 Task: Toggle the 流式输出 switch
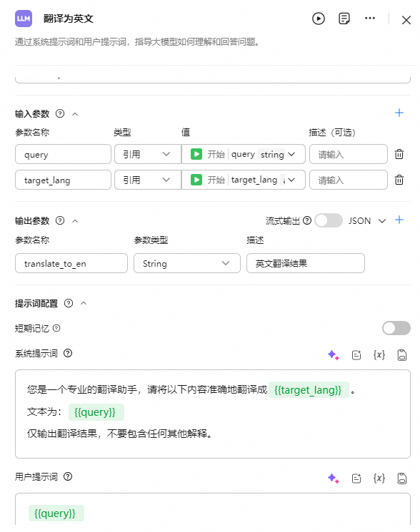[x=329, y=220]
